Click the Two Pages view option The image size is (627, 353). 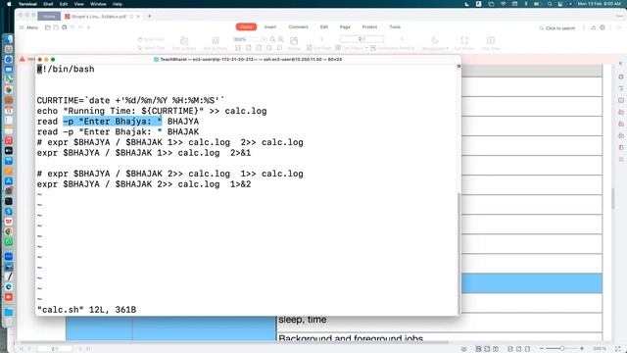click(351, 48)
